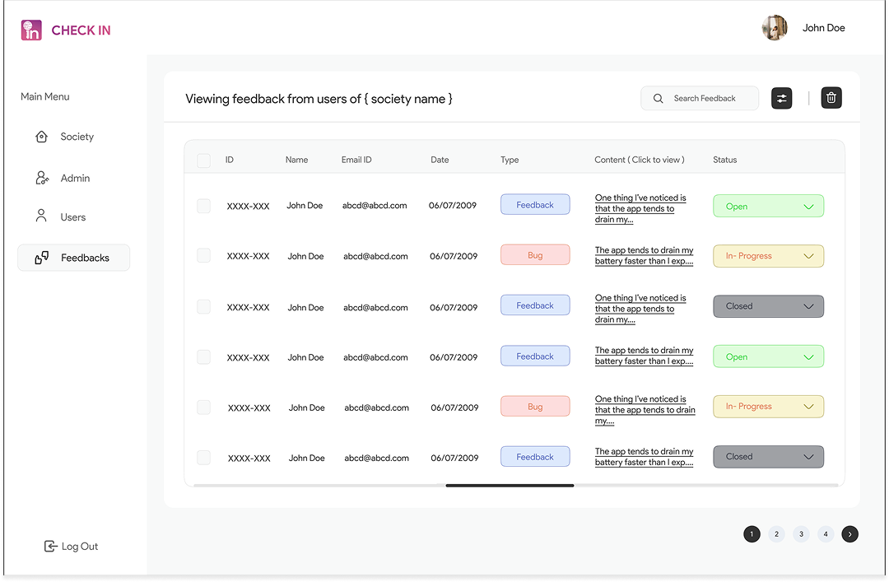
Task: View 'The app tends' content in last Closed row
Action: tap(644, 457)
